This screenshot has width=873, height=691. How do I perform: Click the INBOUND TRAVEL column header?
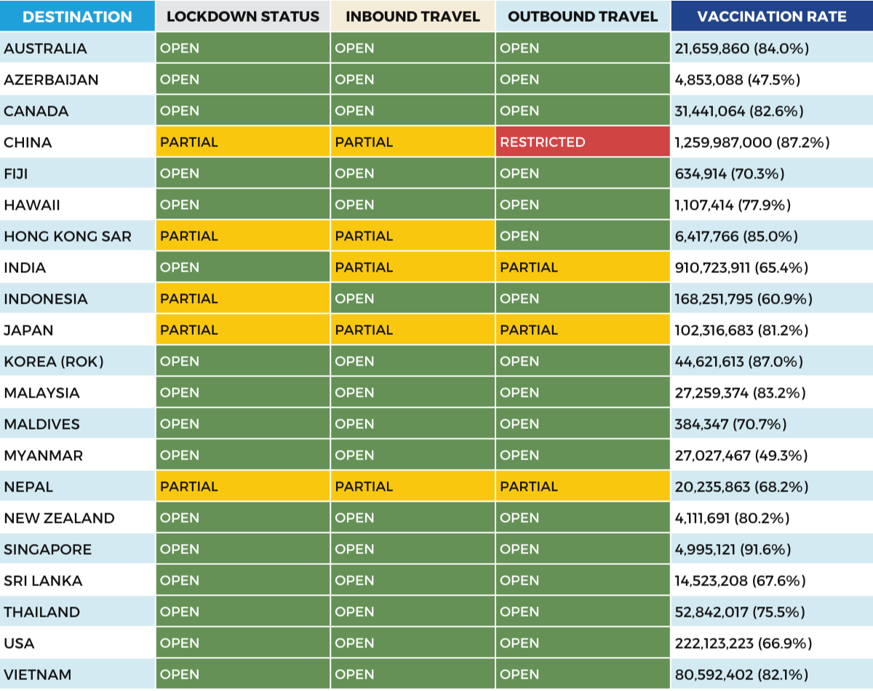413,16
